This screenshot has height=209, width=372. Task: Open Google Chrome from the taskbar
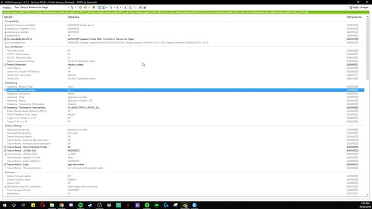pyautogui.click(x=62, y=205)
